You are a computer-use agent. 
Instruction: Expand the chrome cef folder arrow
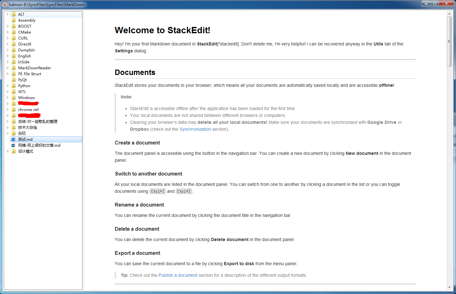pyautogui.click(x=8, y=109)
